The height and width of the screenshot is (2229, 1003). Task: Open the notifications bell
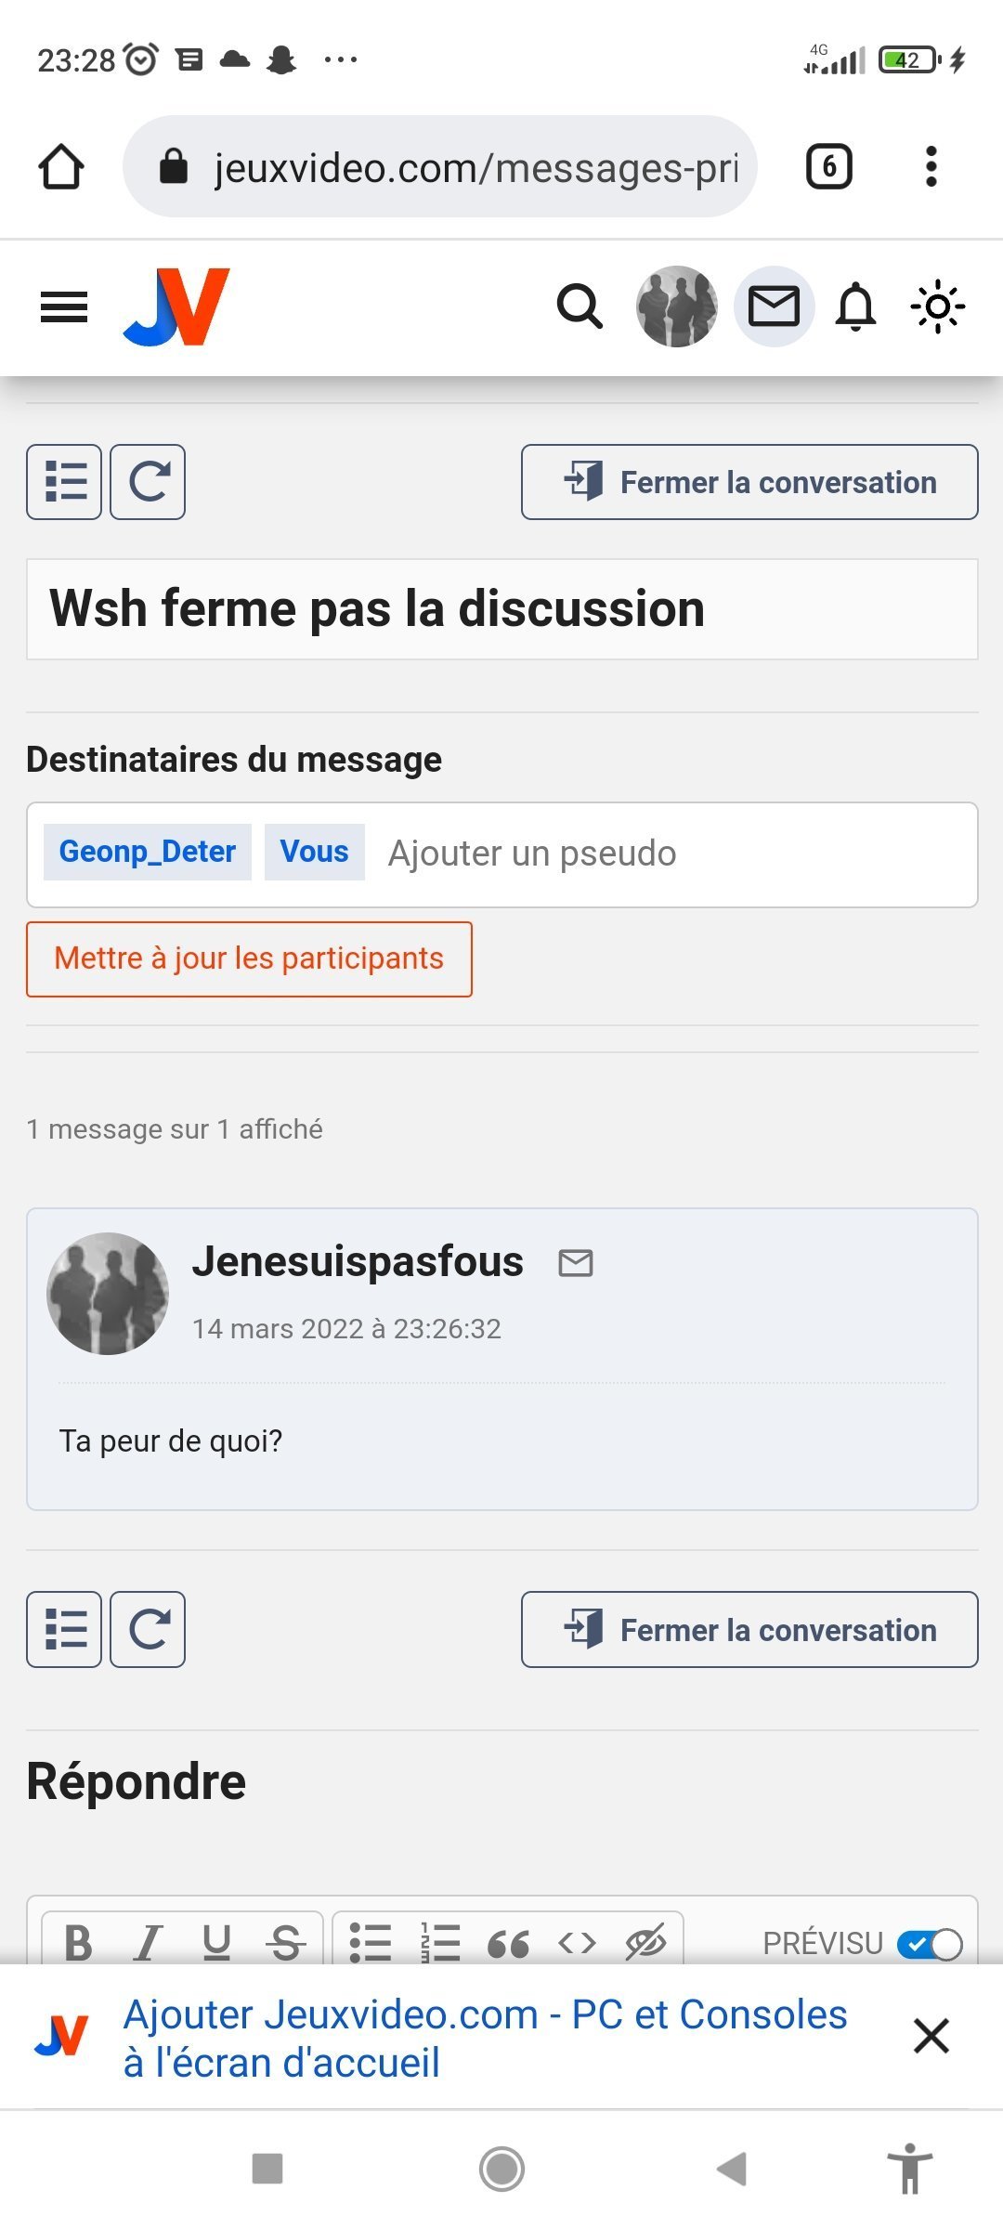(x=855, y=306)
